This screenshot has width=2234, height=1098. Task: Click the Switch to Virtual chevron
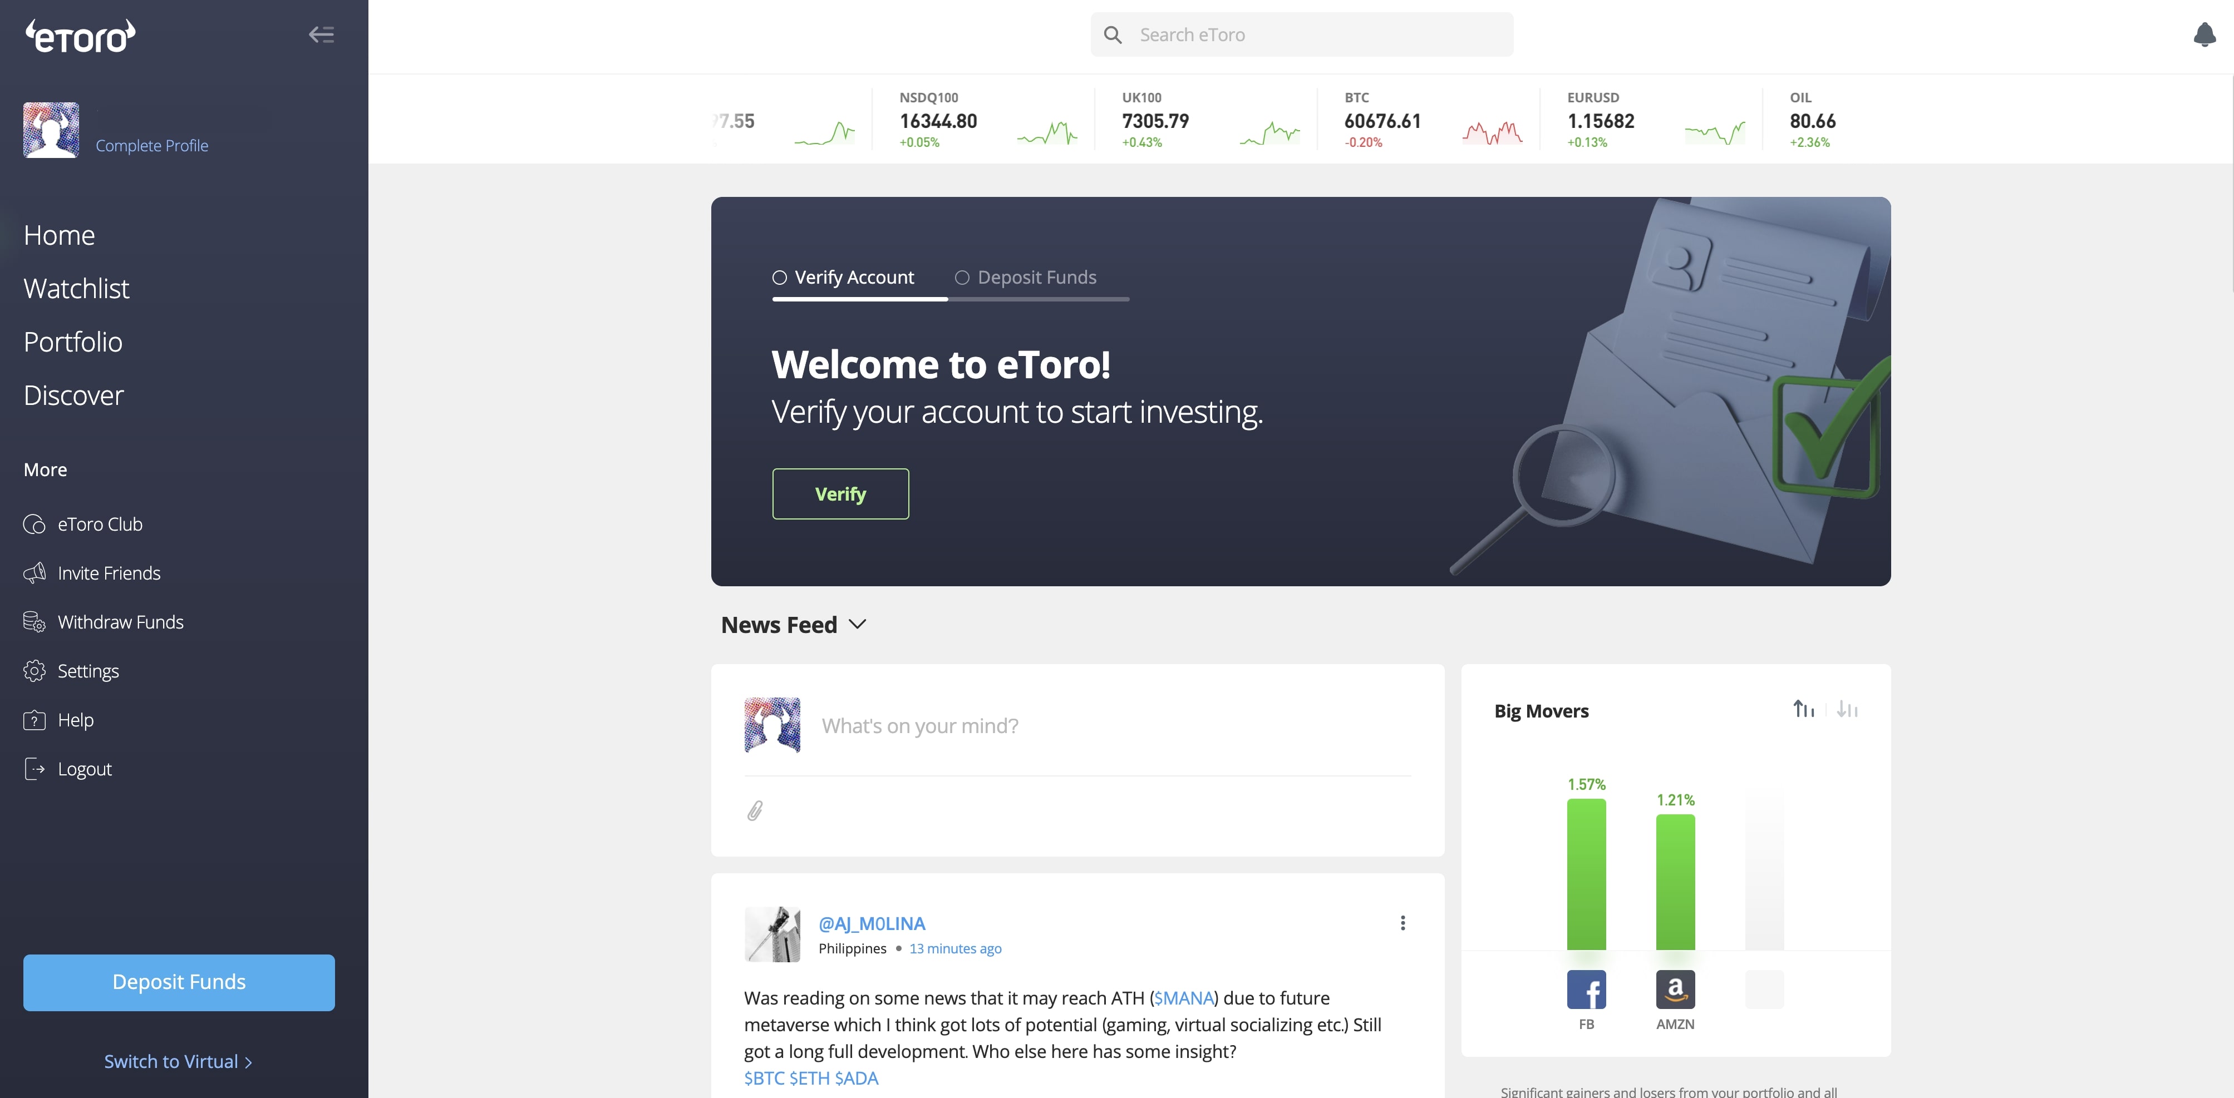point(249,1062)
